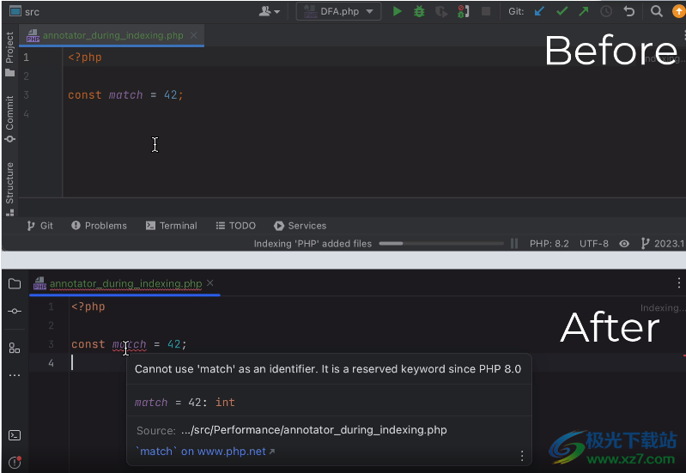
Task: Click PHP: 8.2 language level in status bar
Action: (x=549, y=244)
